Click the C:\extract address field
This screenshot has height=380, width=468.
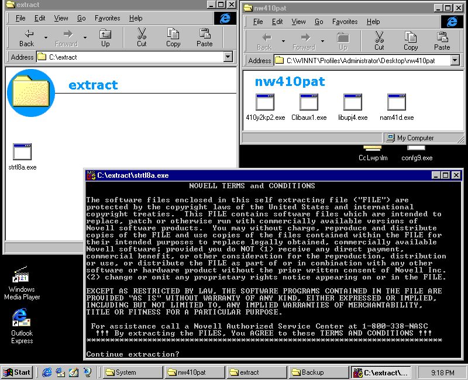(x=135, y=57)
